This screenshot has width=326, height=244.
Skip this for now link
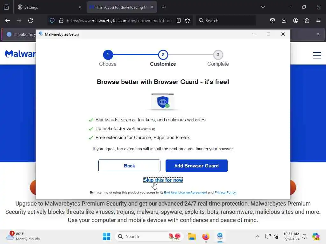[x=163, y=180]
